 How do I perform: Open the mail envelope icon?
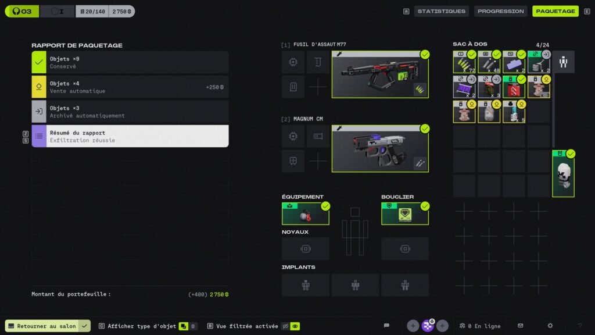click(520, 326)
